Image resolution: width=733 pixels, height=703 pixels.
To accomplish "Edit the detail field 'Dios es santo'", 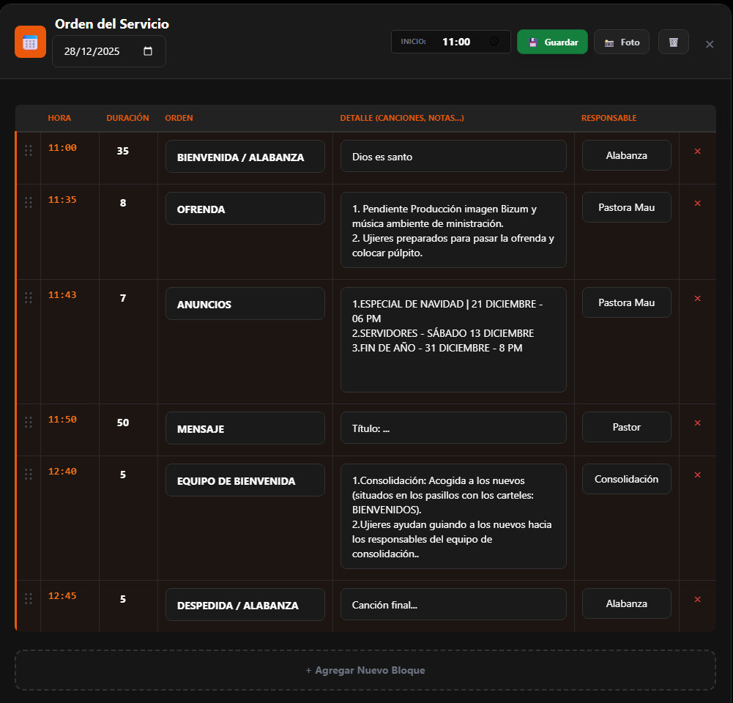I will (453, 156).
